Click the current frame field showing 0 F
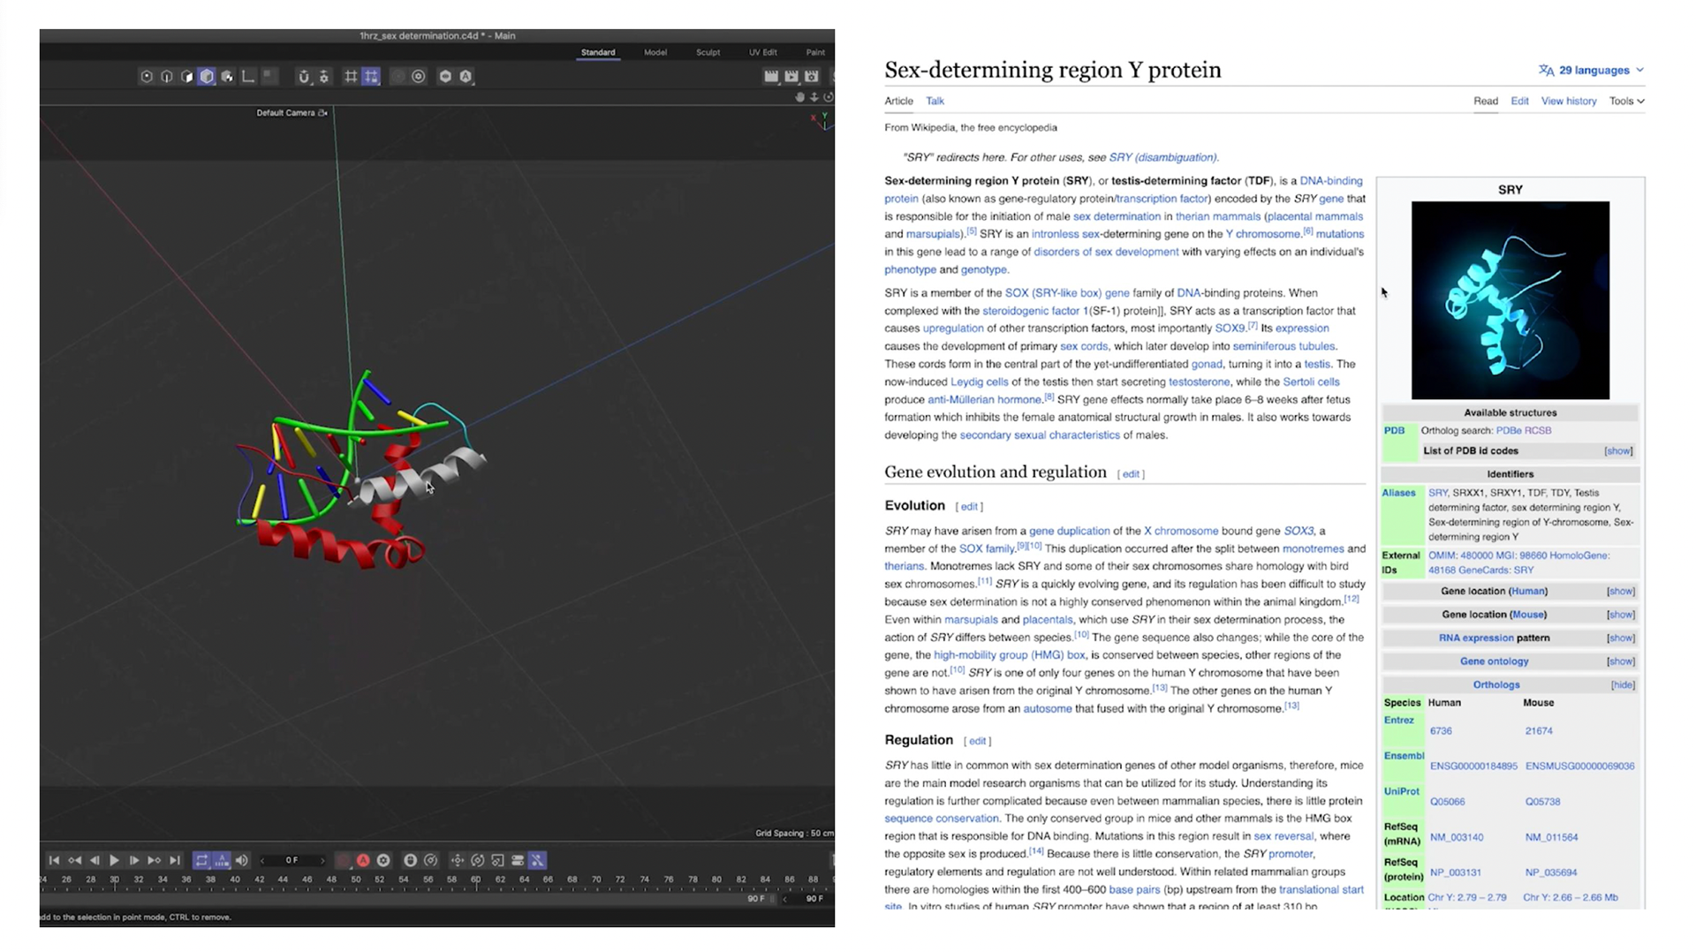1696x952 pixels. point(291,860)
